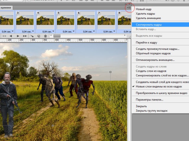
Task: Click timeline scrollbar right arrow
Action: [x=125, y=35]
